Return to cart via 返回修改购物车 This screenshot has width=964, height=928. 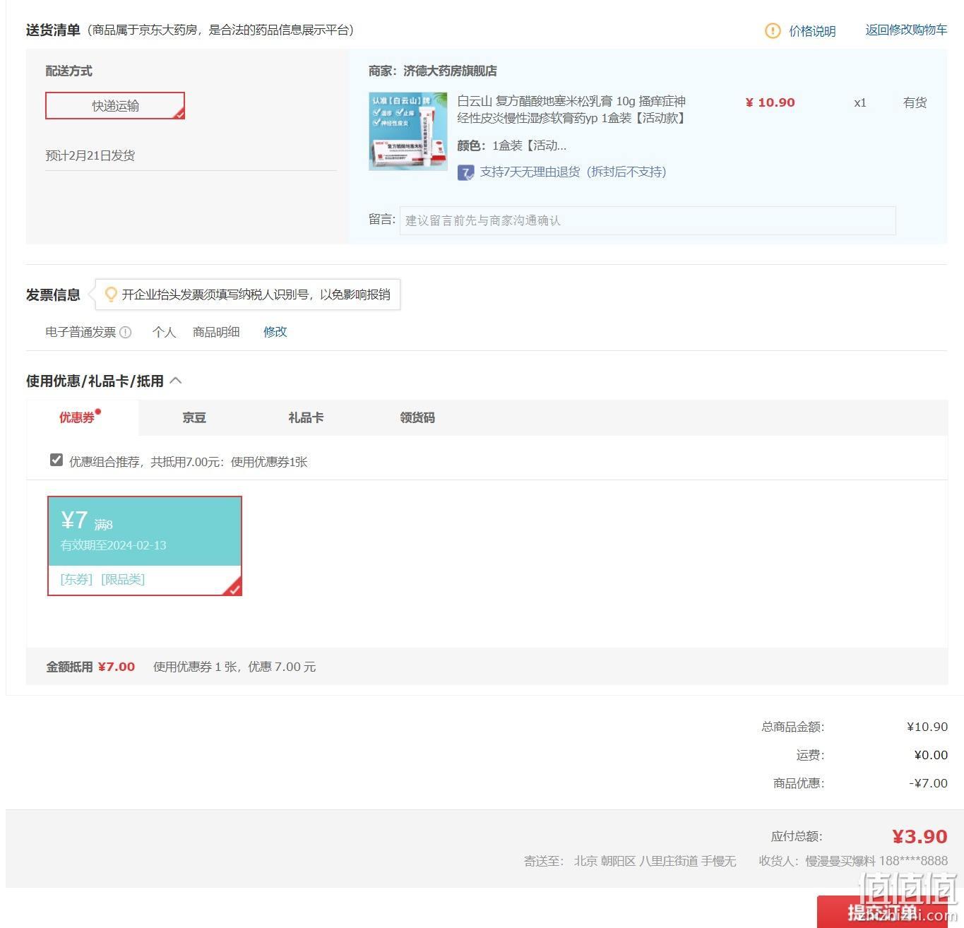(x=906, y=30)
